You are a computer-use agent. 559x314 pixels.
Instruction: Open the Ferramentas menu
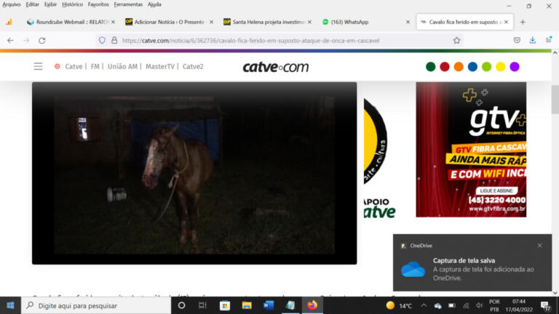click(x=128, y=4)
